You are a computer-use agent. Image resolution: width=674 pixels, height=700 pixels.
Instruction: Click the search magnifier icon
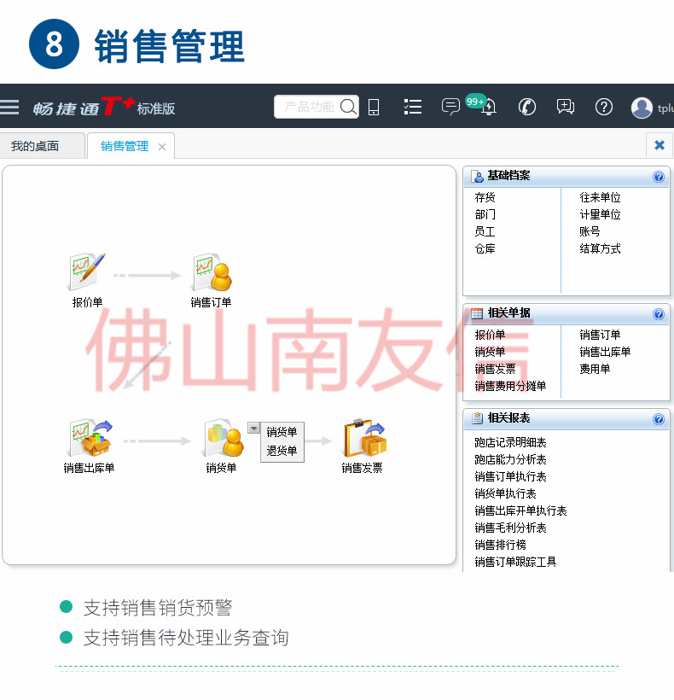(x=348, y=107)
